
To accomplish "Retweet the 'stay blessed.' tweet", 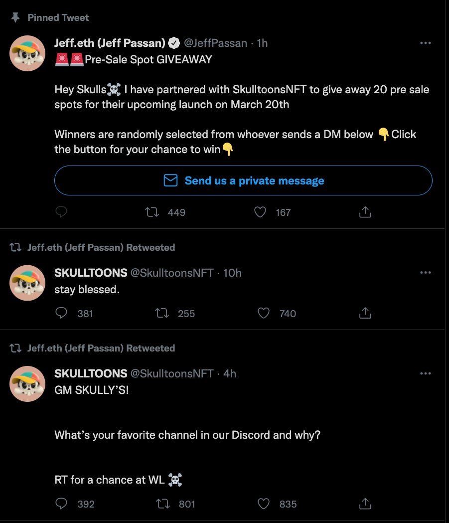I will [162, 313].
